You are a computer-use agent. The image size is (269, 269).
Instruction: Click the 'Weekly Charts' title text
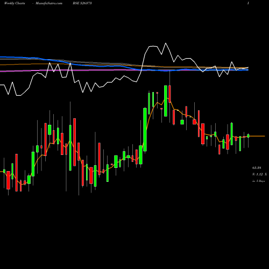(x=15, y=3)
